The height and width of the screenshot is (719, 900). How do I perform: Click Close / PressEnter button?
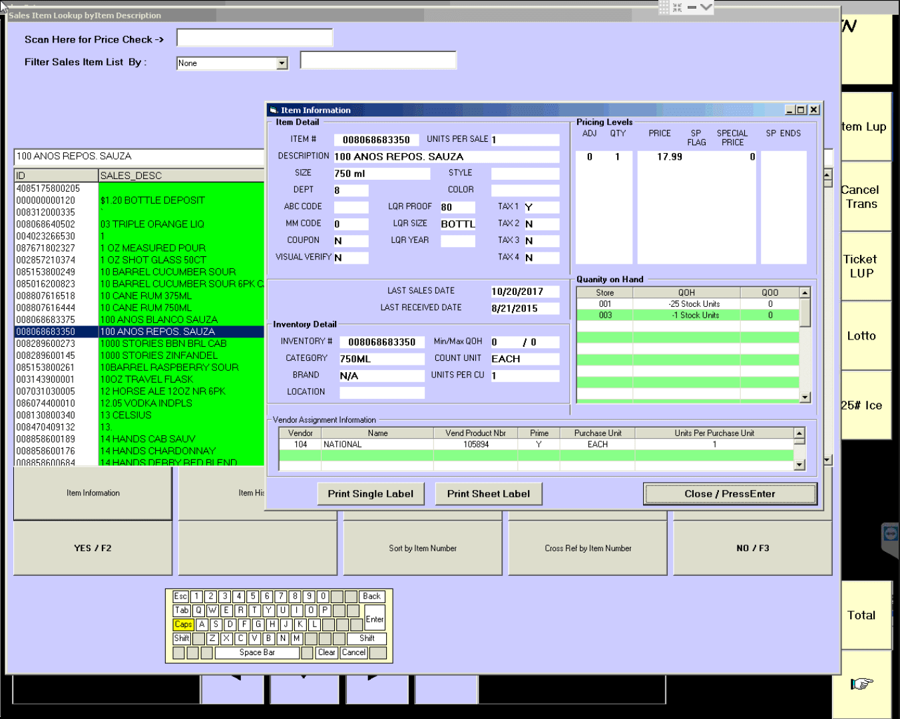click(730, 494)
